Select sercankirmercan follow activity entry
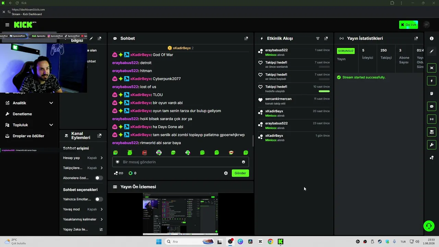This screenshot has width=439, height=247. point(294,101)
